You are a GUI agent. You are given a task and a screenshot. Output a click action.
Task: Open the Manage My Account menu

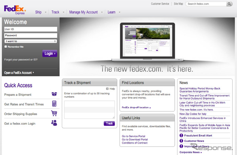click(x=83, y=12)
